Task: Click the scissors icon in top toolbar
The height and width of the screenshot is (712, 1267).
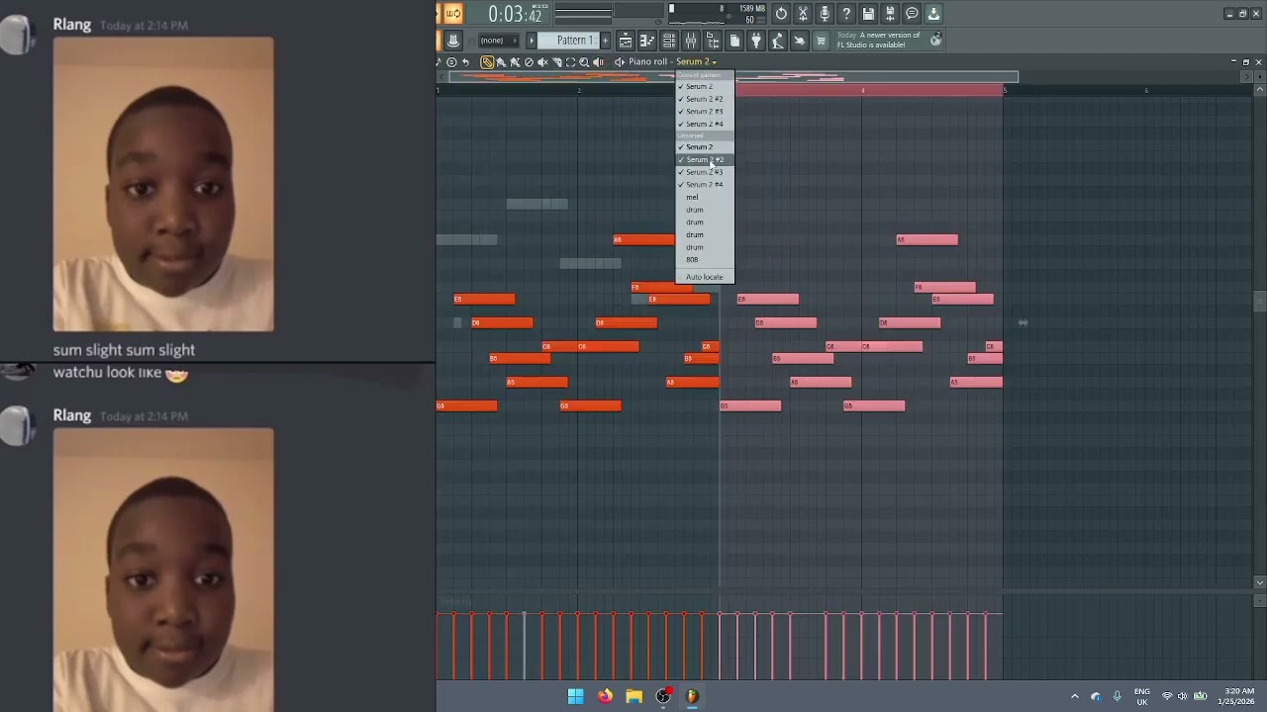Action: coord(803,14)
